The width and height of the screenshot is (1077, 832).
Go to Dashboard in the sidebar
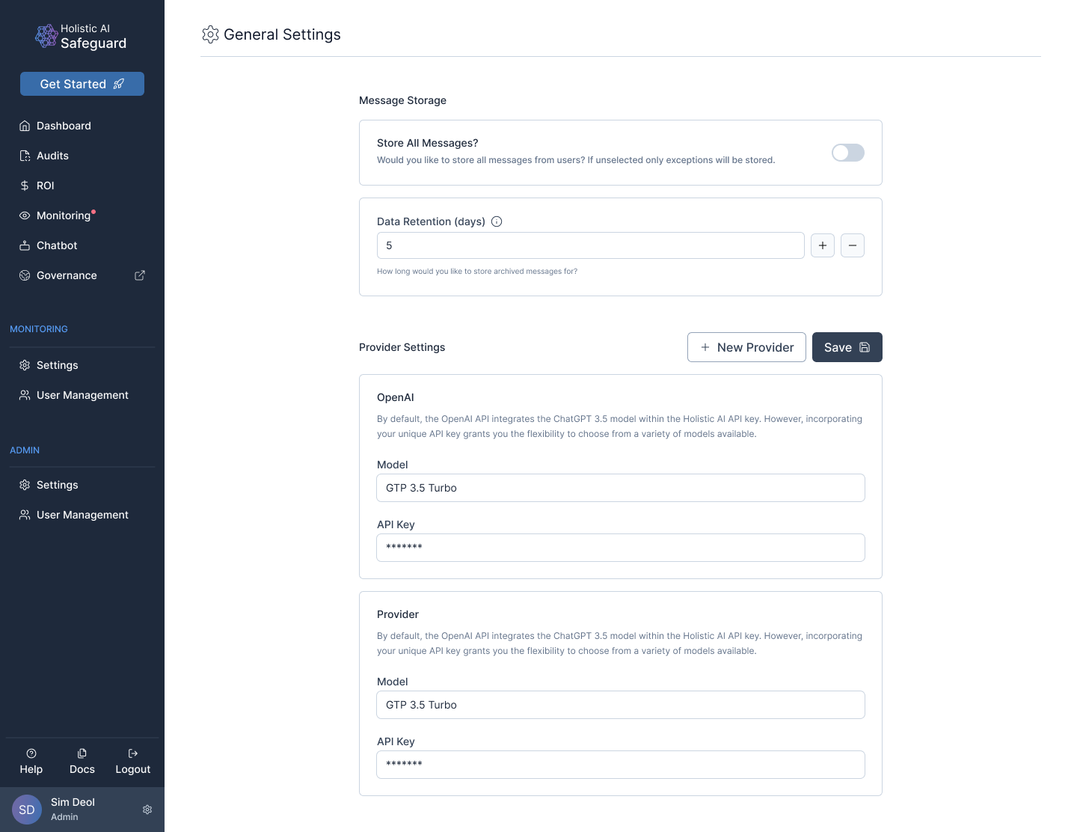tap(64, 126)
